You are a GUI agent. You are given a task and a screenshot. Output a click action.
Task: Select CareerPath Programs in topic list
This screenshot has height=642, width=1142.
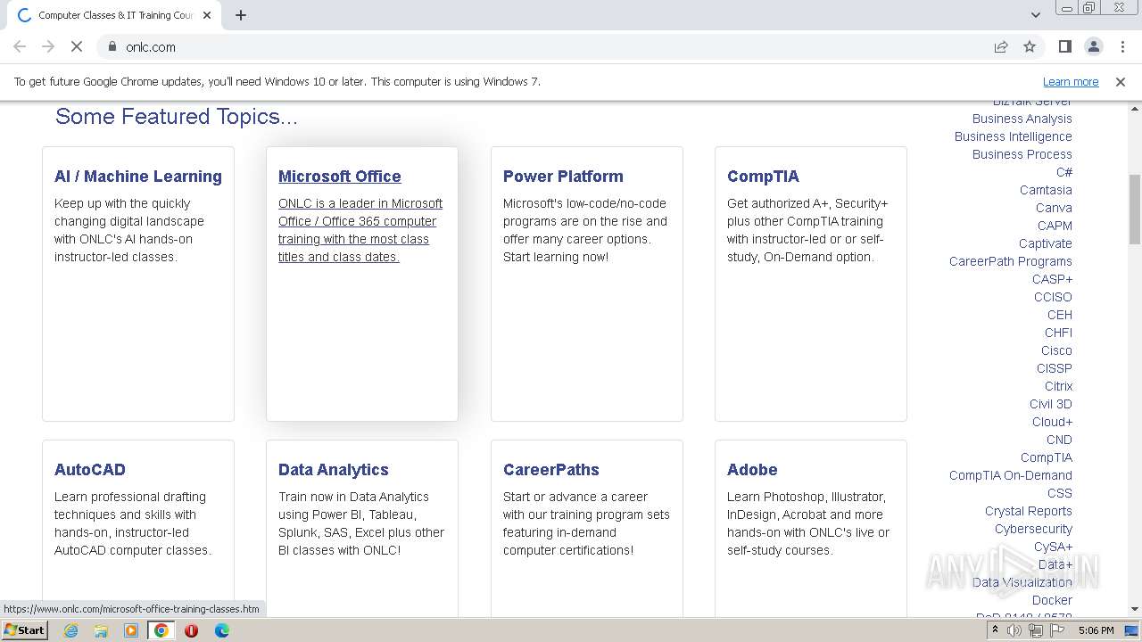(1011, 261)
